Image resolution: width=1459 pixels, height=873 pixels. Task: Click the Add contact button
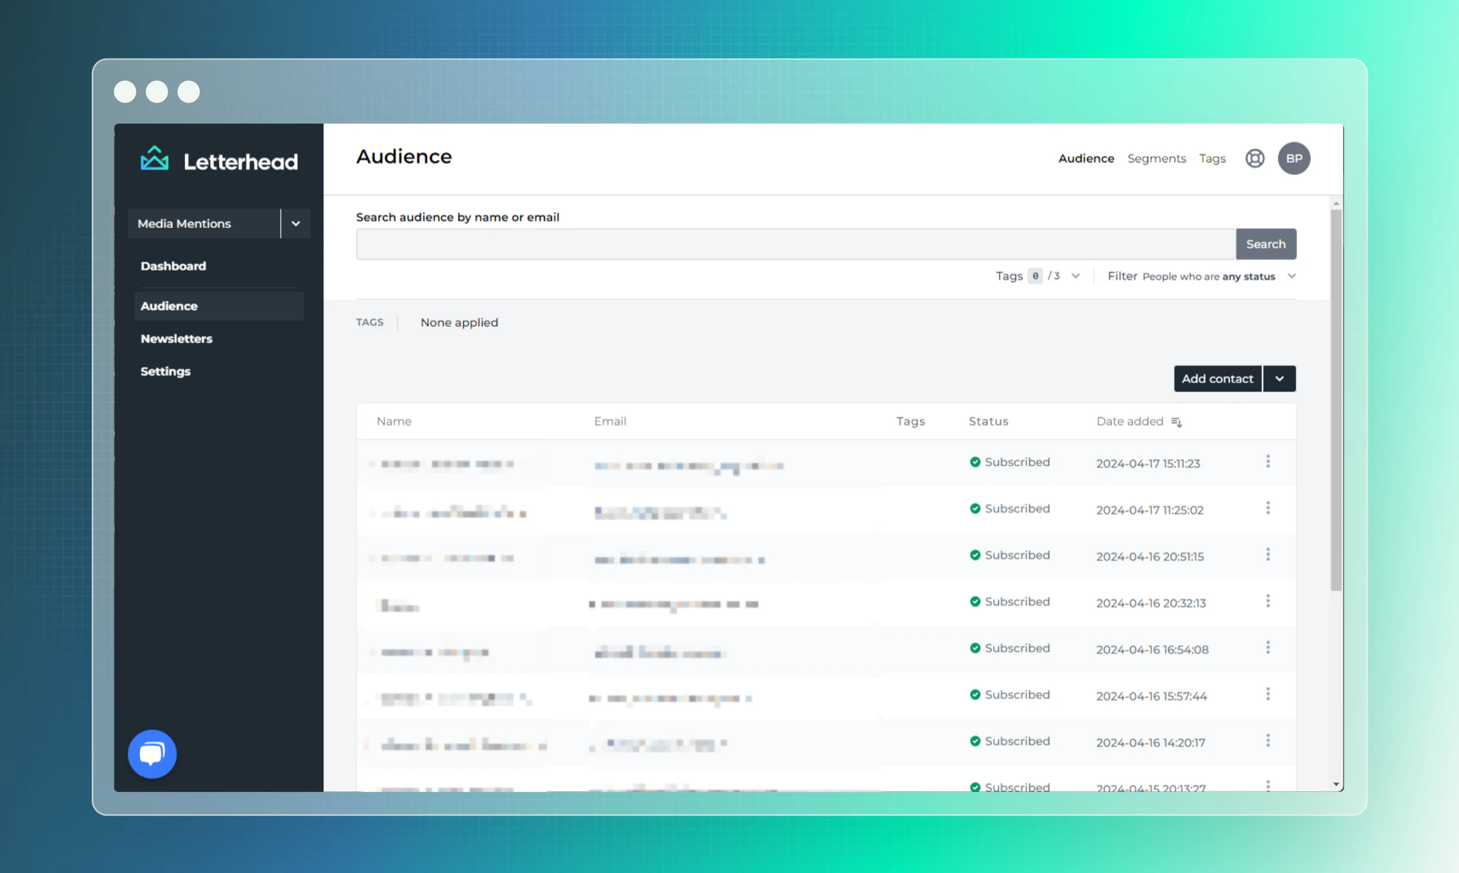[x=1217, y=379]
